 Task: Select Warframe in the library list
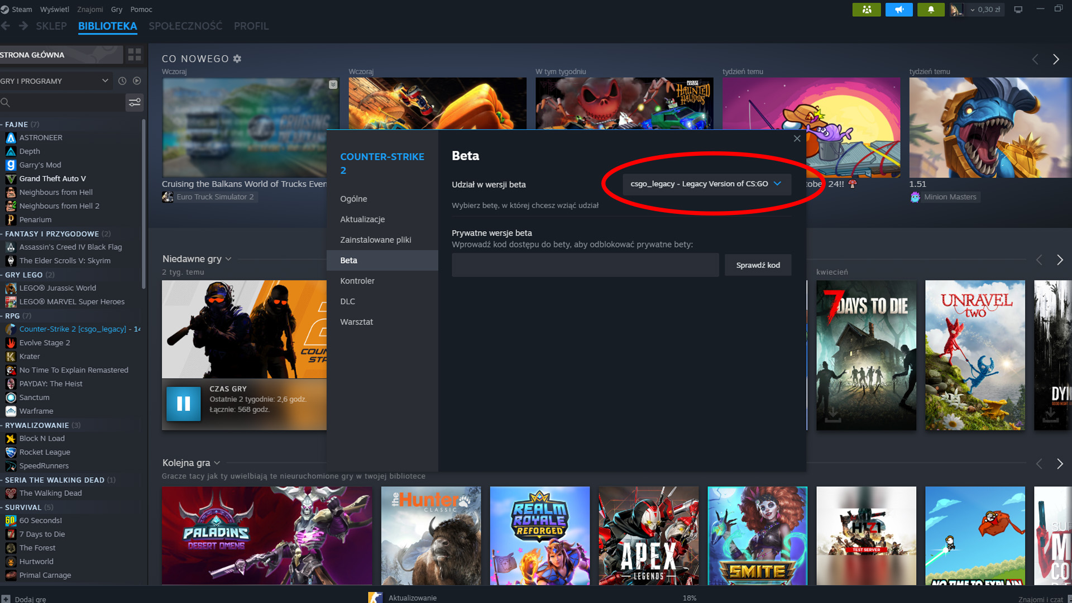tap(36, 411)
